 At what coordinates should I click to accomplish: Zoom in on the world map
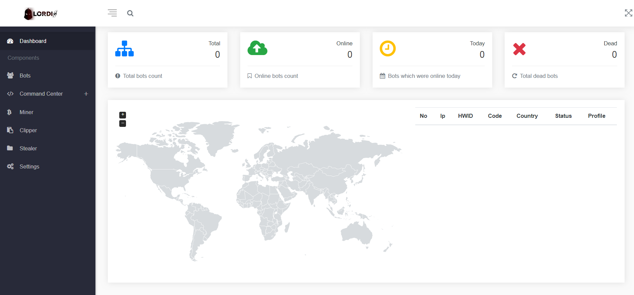tap(123, 115)
